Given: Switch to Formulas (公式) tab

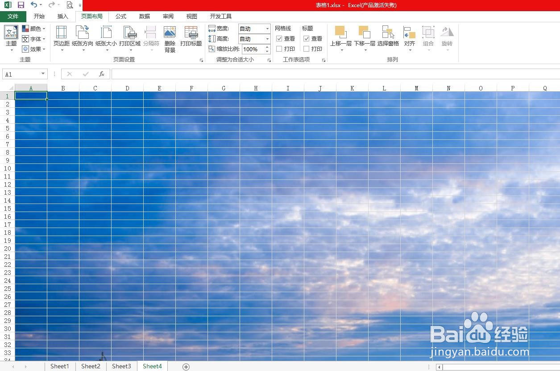Looking at the screenshot, I should pyautogui.click(x=121, y=16).
